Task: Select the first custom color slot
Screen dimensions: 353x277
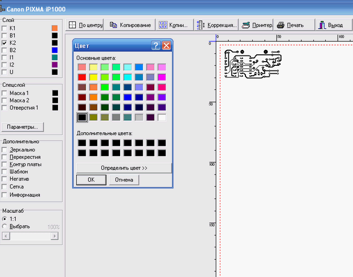Action: coord(82,143)
